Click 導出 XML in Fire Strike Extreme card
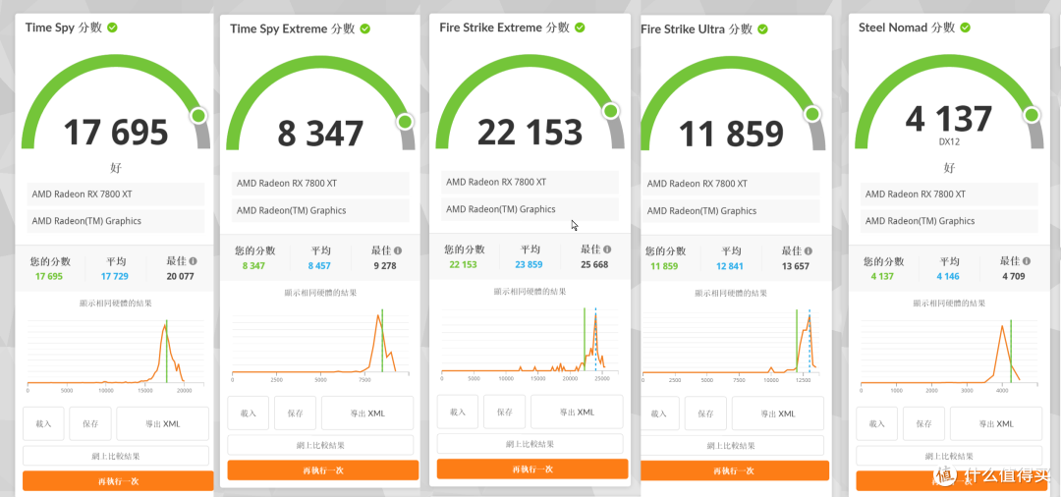The image size is (1061, 497). click(x=577, y=412)
